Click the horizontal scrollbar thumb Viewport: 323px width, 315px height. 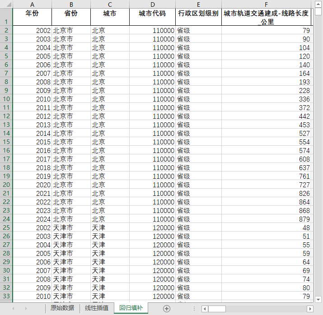click(x=217, y=309)
